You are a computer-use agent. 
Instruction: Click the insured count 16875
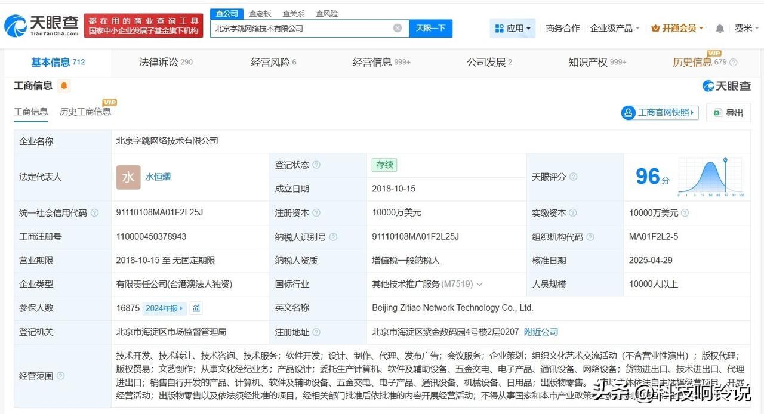pos(128,308)
